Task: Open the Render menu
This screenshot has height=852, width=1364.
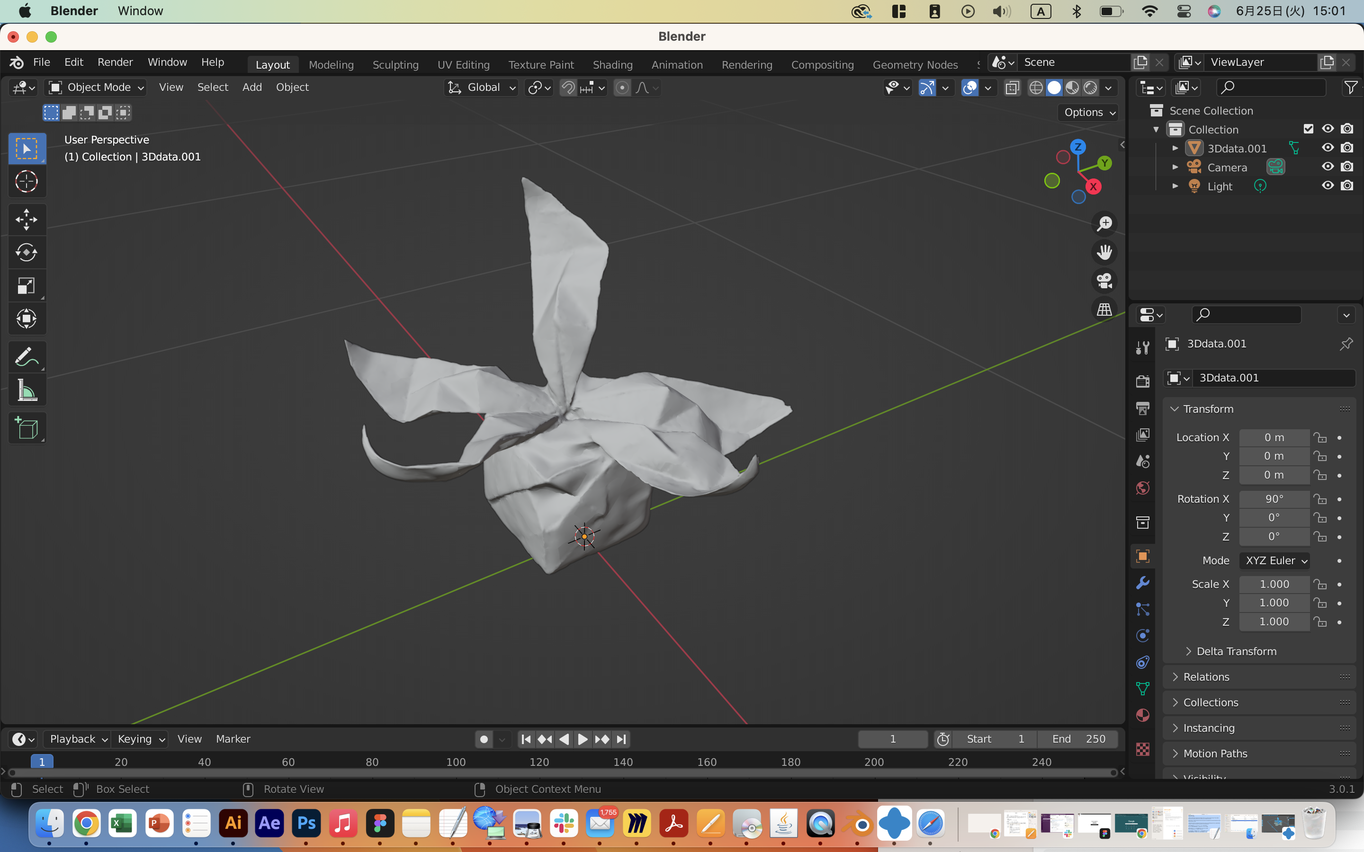Action: click(x=115, y=62)
